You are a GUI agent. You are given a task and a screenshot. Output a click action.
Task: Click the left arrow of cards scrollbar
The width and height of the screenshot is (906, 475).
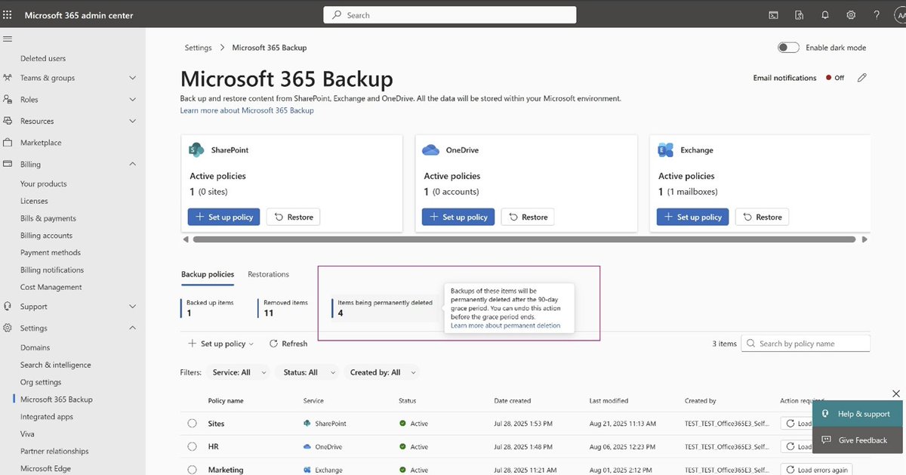(x=185, y=239)
